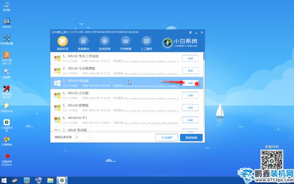Open the 浏览器 desktop icon
Screen dimensions: 294x184
coord(7,74)
